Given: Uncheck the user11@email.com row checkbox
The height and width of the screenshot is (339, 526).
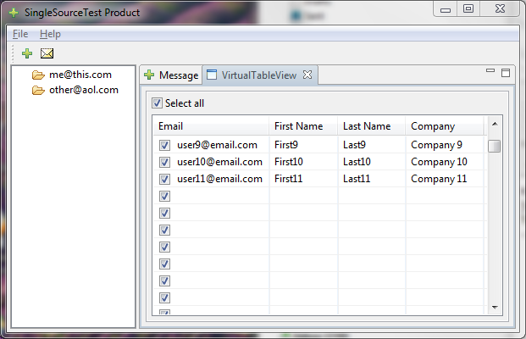Looking at the screenshot, I should (164, 179).
